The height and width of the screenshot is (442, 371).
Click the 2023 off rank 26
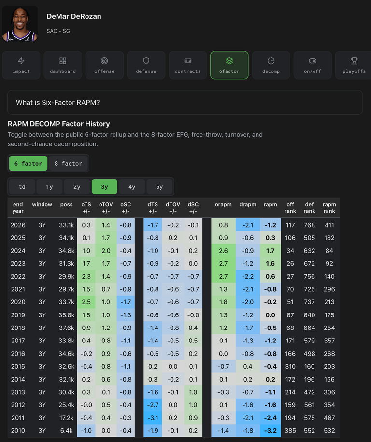click(290, 264)
